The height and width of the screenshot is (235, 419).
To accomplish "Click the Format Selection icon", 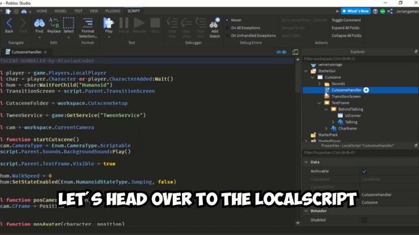I will [x=88, y=23].
